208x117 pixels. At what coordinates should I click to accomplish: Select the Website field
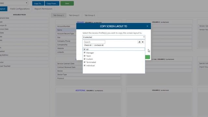coord(67,48)
